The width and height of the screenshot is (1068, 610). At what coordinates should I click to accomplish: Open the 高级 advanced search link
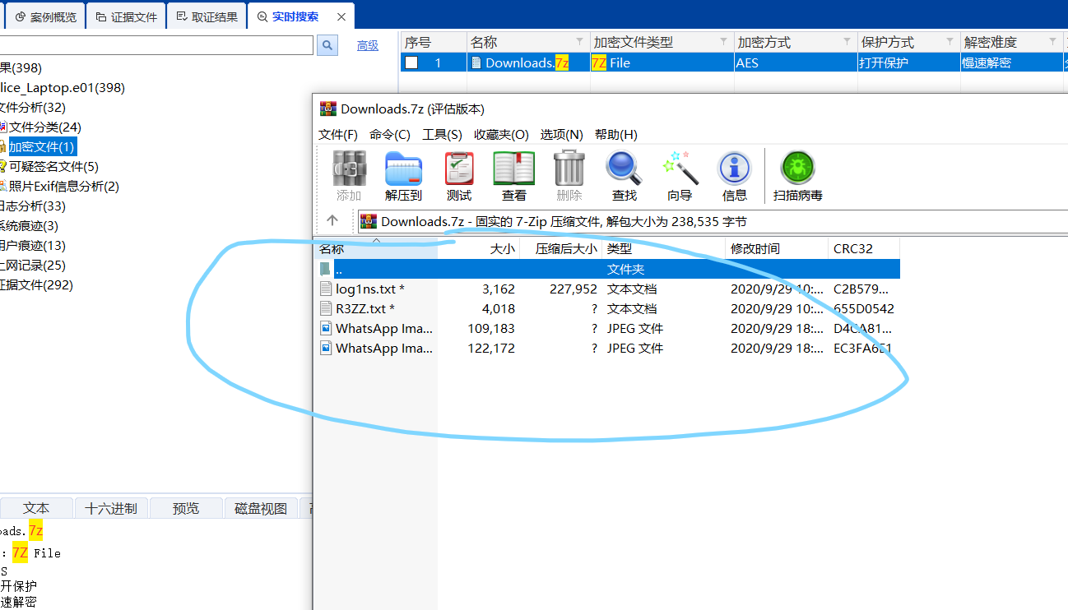pos(367,45)
